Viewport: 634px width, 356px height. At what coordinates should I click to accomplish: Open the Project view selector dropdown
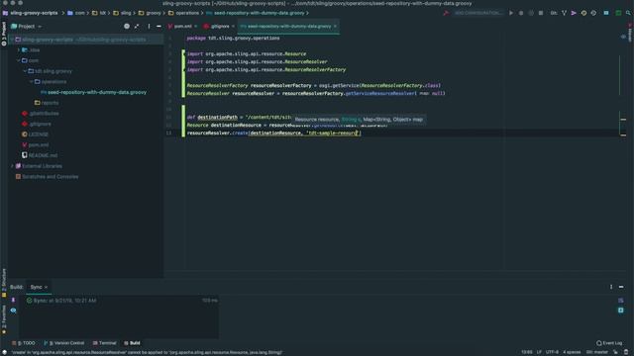[x=27, y=27]
